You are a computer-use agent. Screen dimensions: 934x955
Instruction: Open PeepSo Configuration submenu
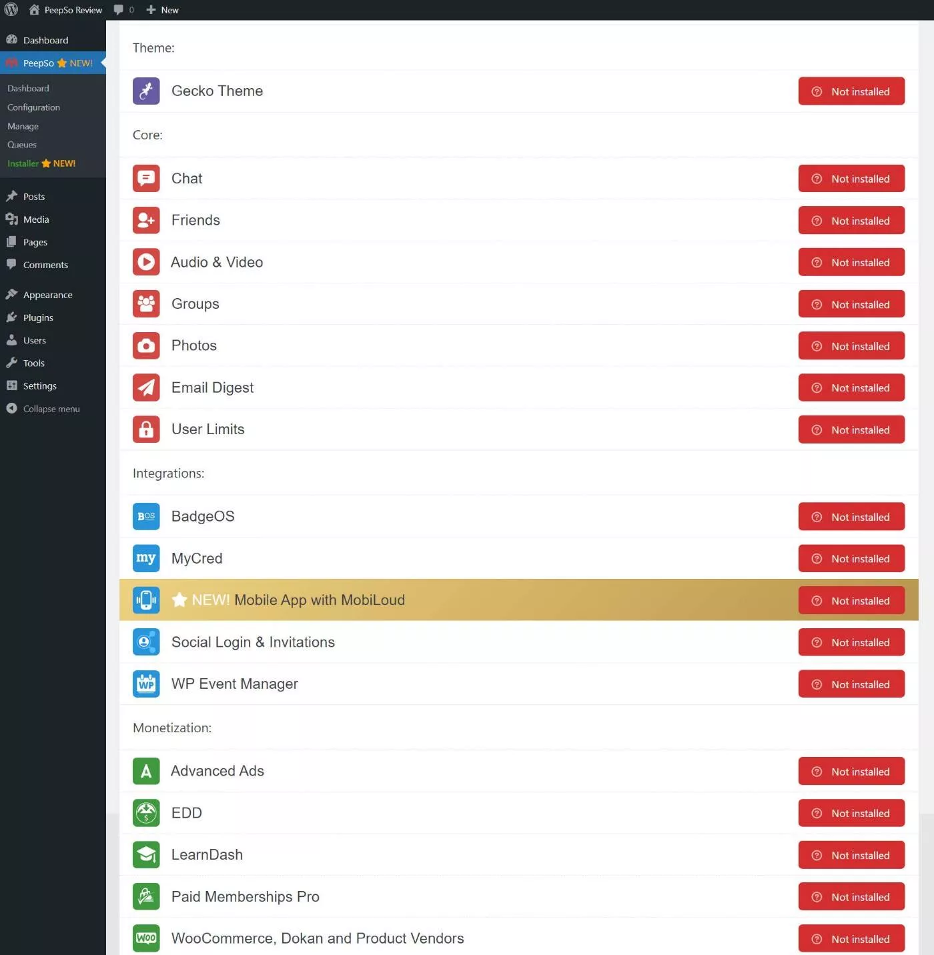coord(33,107)
